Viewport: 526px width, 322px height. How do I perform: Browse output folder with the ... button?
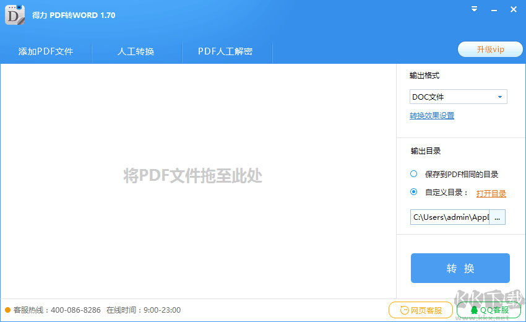(497, 217)
